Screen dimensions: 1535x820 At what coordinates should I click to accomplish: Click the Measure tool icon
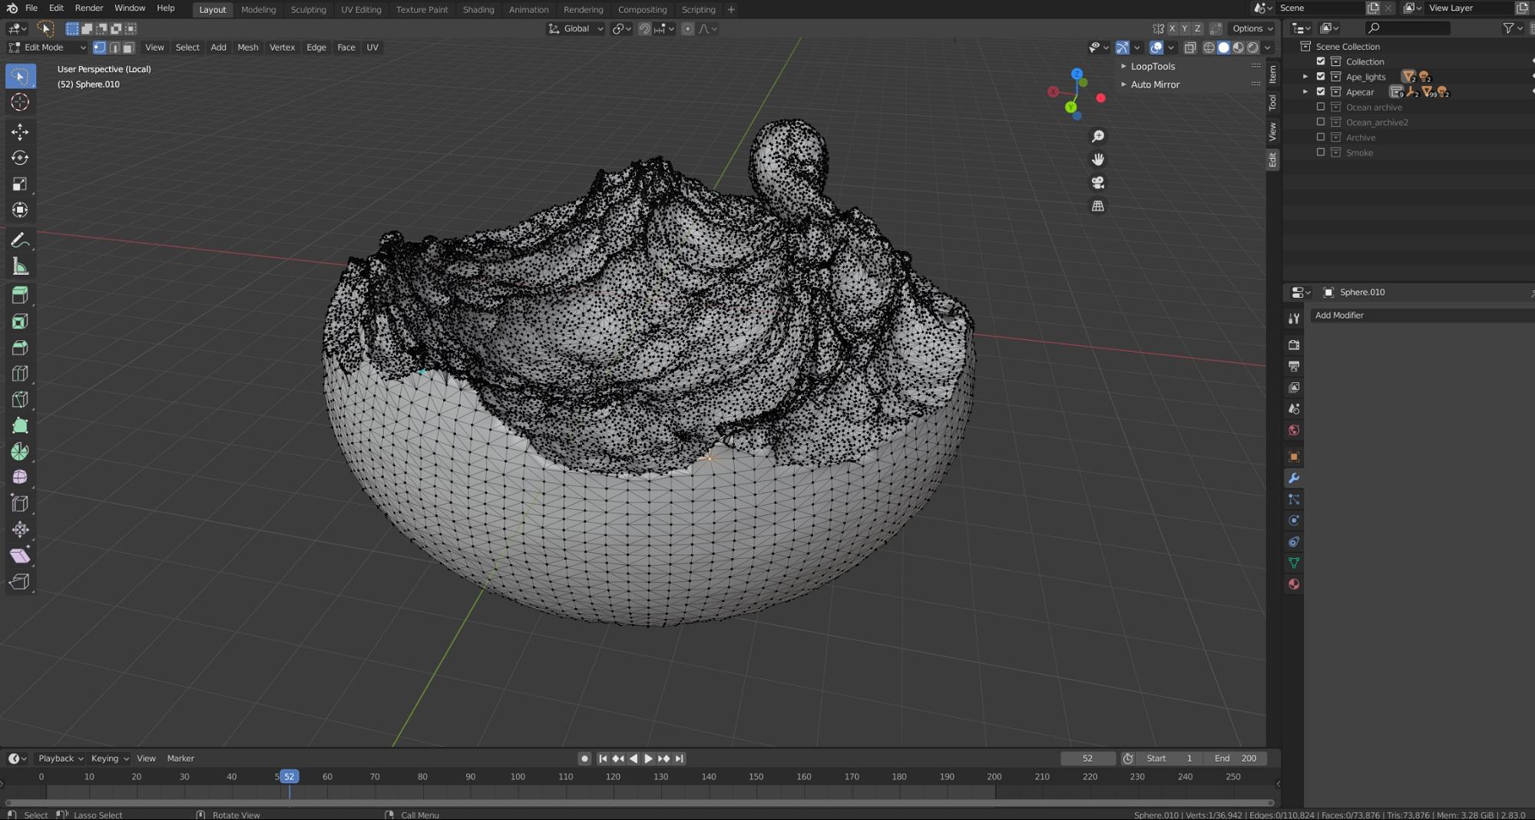pyautogui.click(x=20, y=267)
